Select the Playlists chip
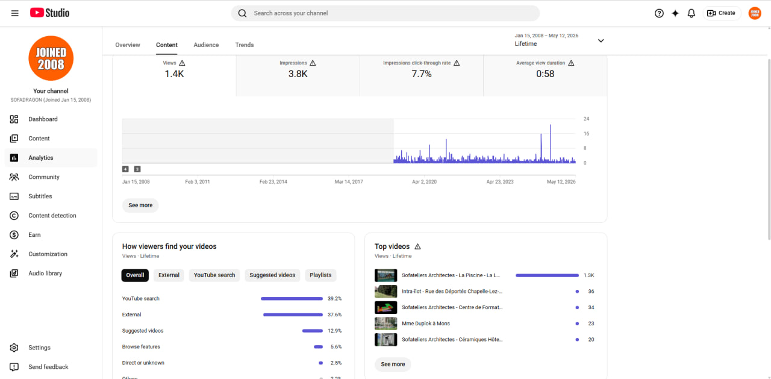This screenshot has width=771, height=379. [x=320, y=275]
